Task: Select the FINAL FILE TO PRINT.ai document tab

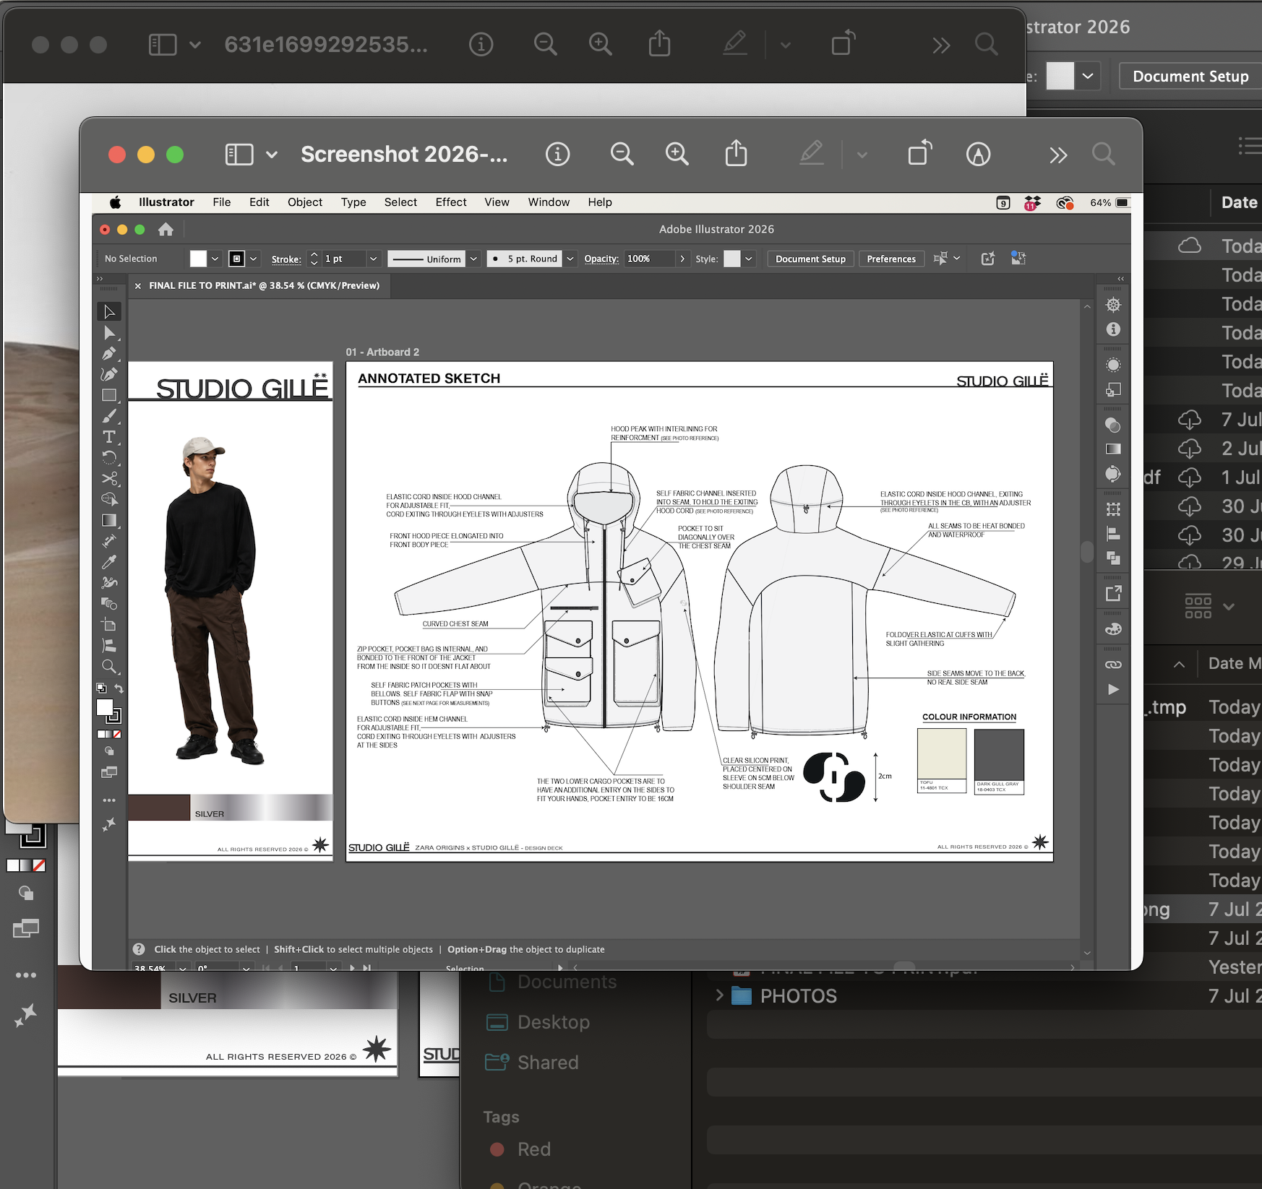Action: (264, 285)
